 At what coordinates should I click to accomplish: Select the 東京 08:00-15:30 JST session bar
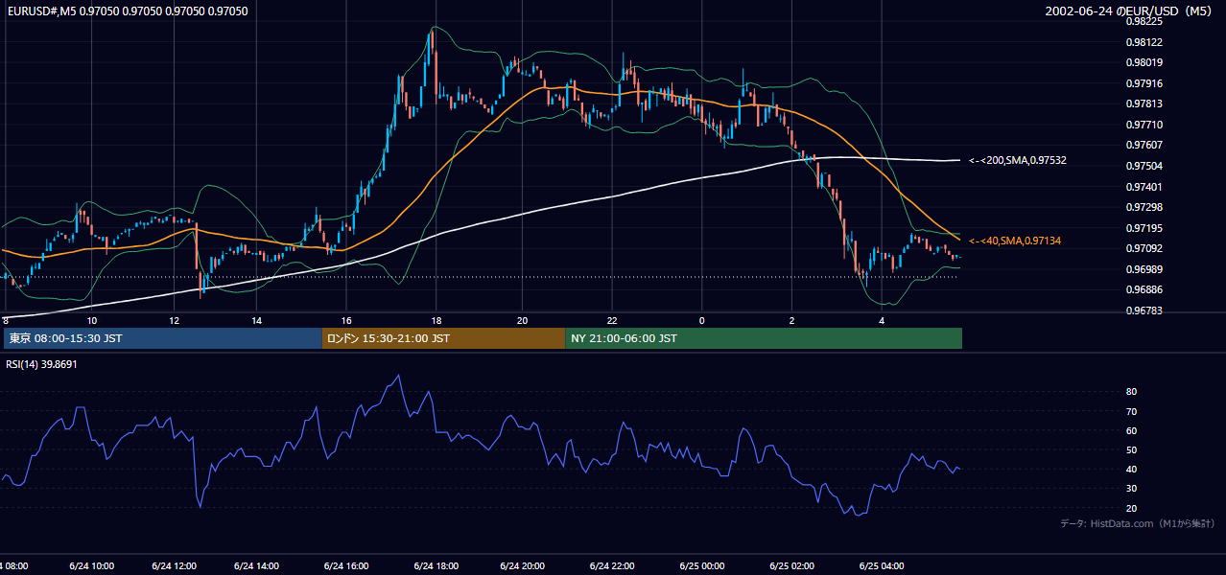pyautogui.click(x=162, y=338)
